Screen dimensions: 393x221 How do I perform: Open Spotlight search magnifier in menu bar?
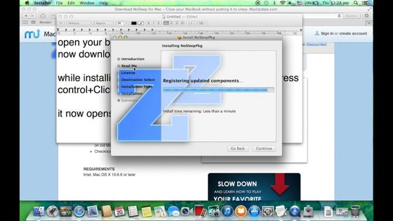356,3
